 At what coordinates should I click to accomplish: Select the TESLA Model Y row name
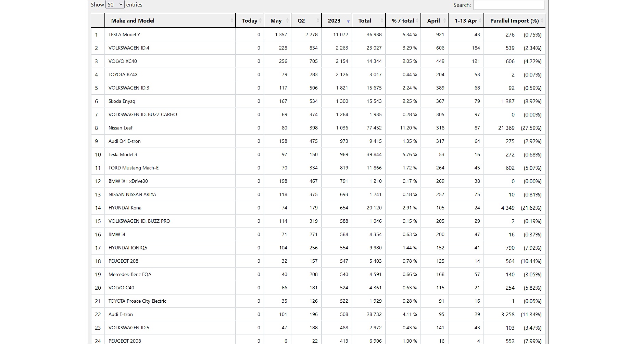tap(124, 35)
